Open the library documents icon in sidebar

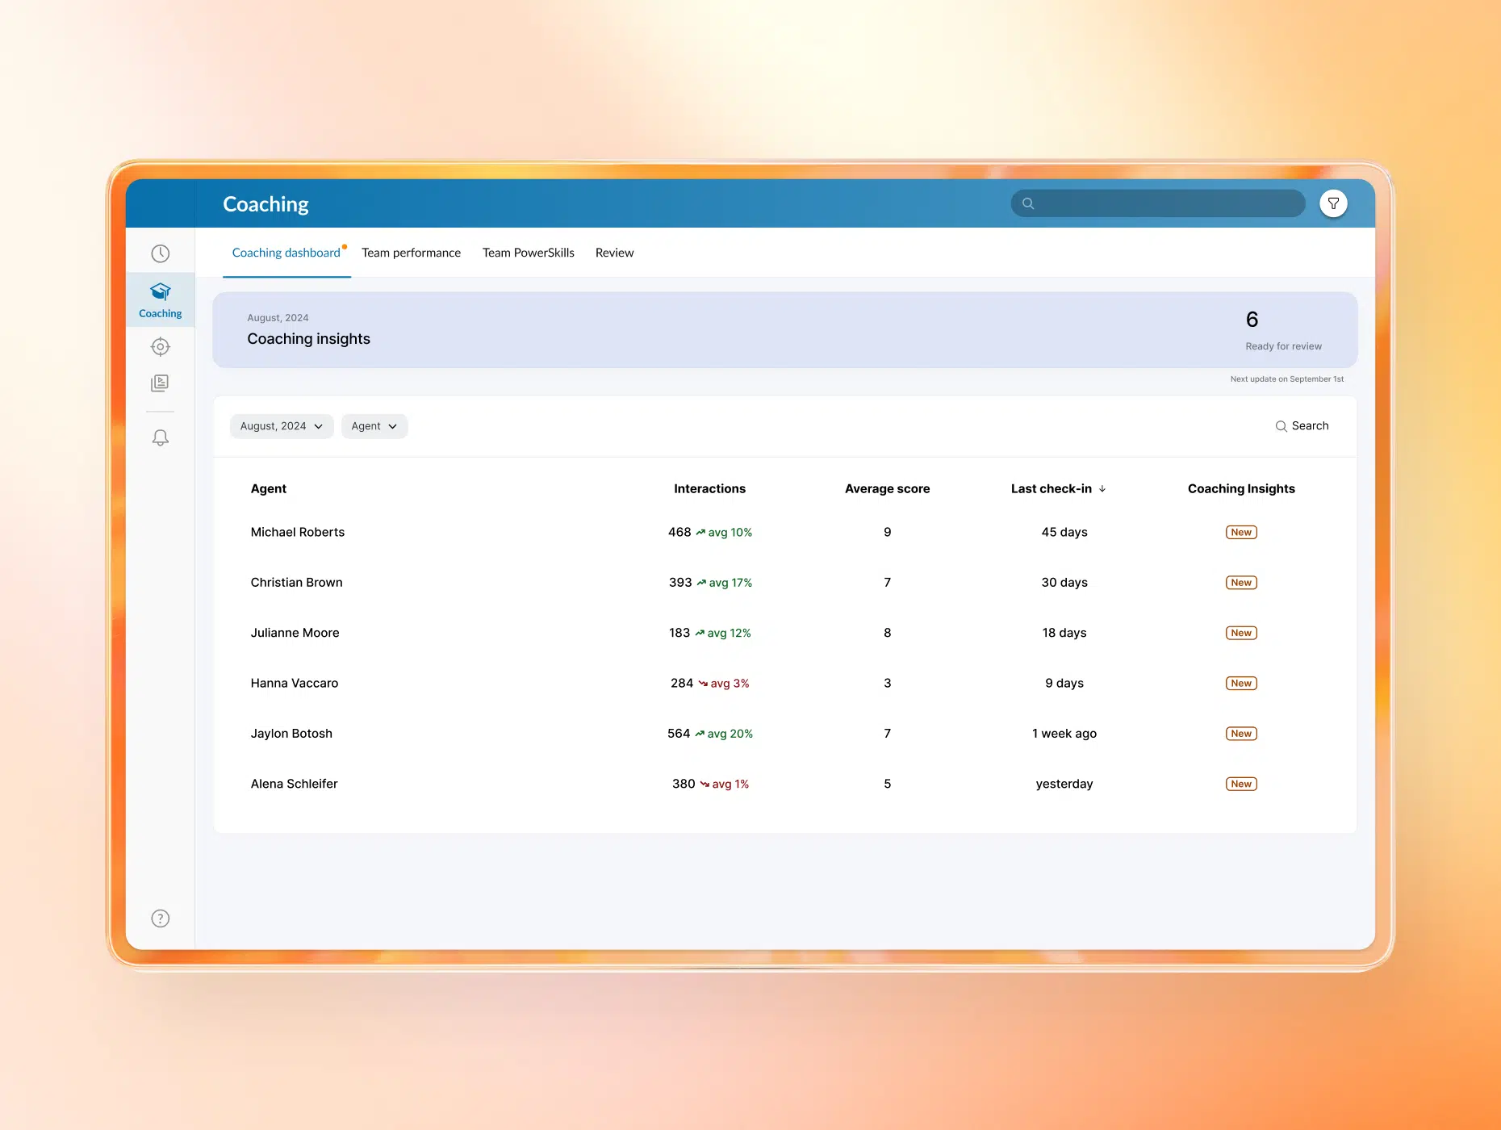[161, 383]
